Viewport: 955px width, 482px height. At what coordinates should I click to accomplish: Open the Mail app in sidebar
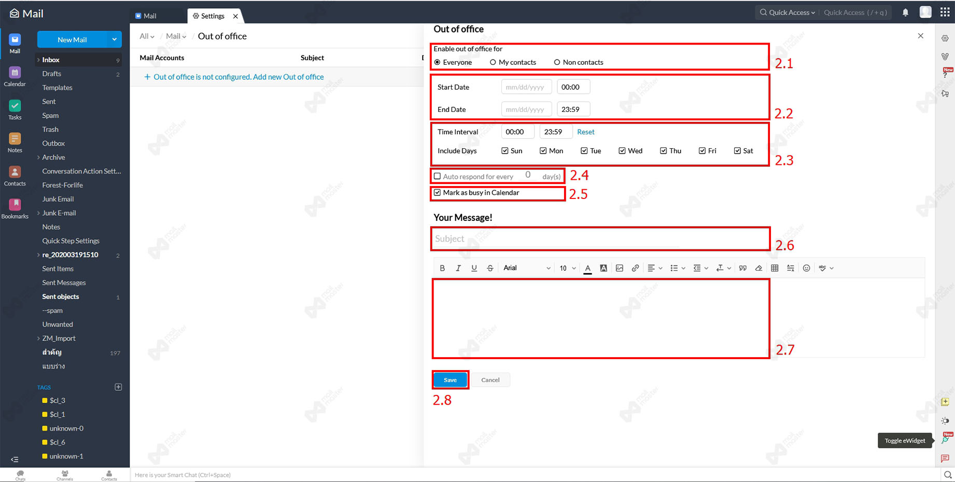pyautogui.click(x=15, y=44)
